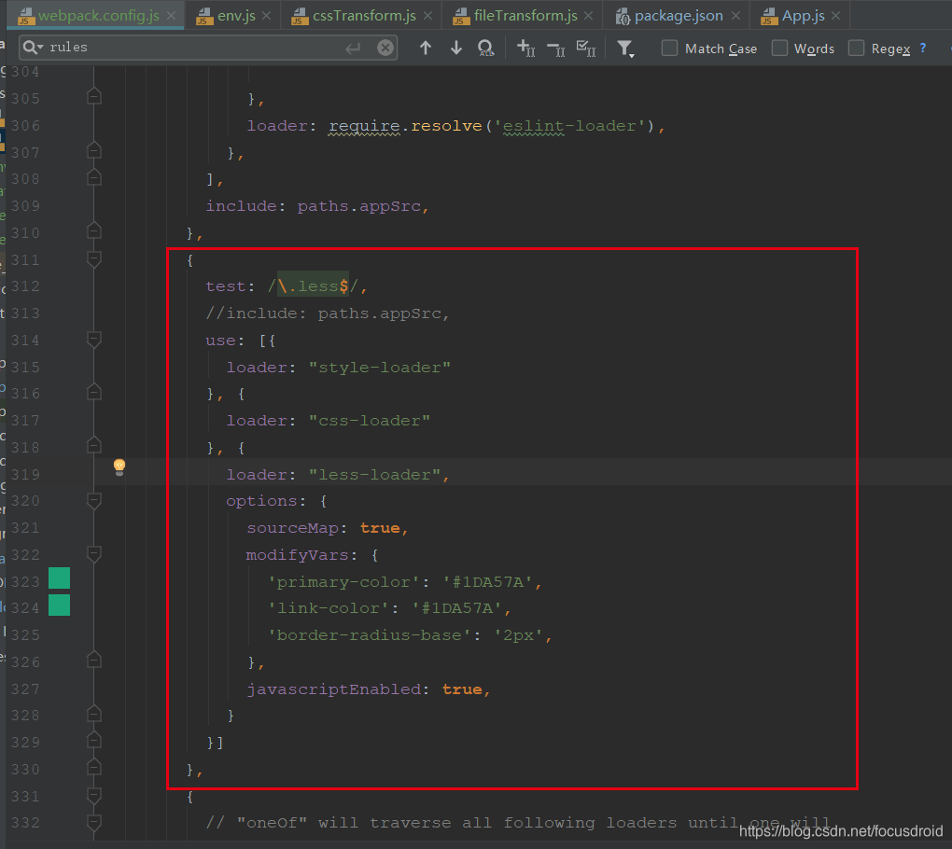This screenshot has width=952, height=849.
Task: Enable the Words checkbox
Action: 779,48
